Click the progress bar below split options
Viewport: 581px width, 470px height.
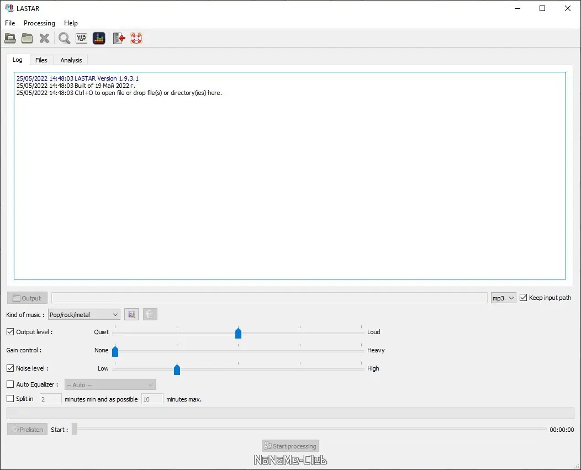290,413
